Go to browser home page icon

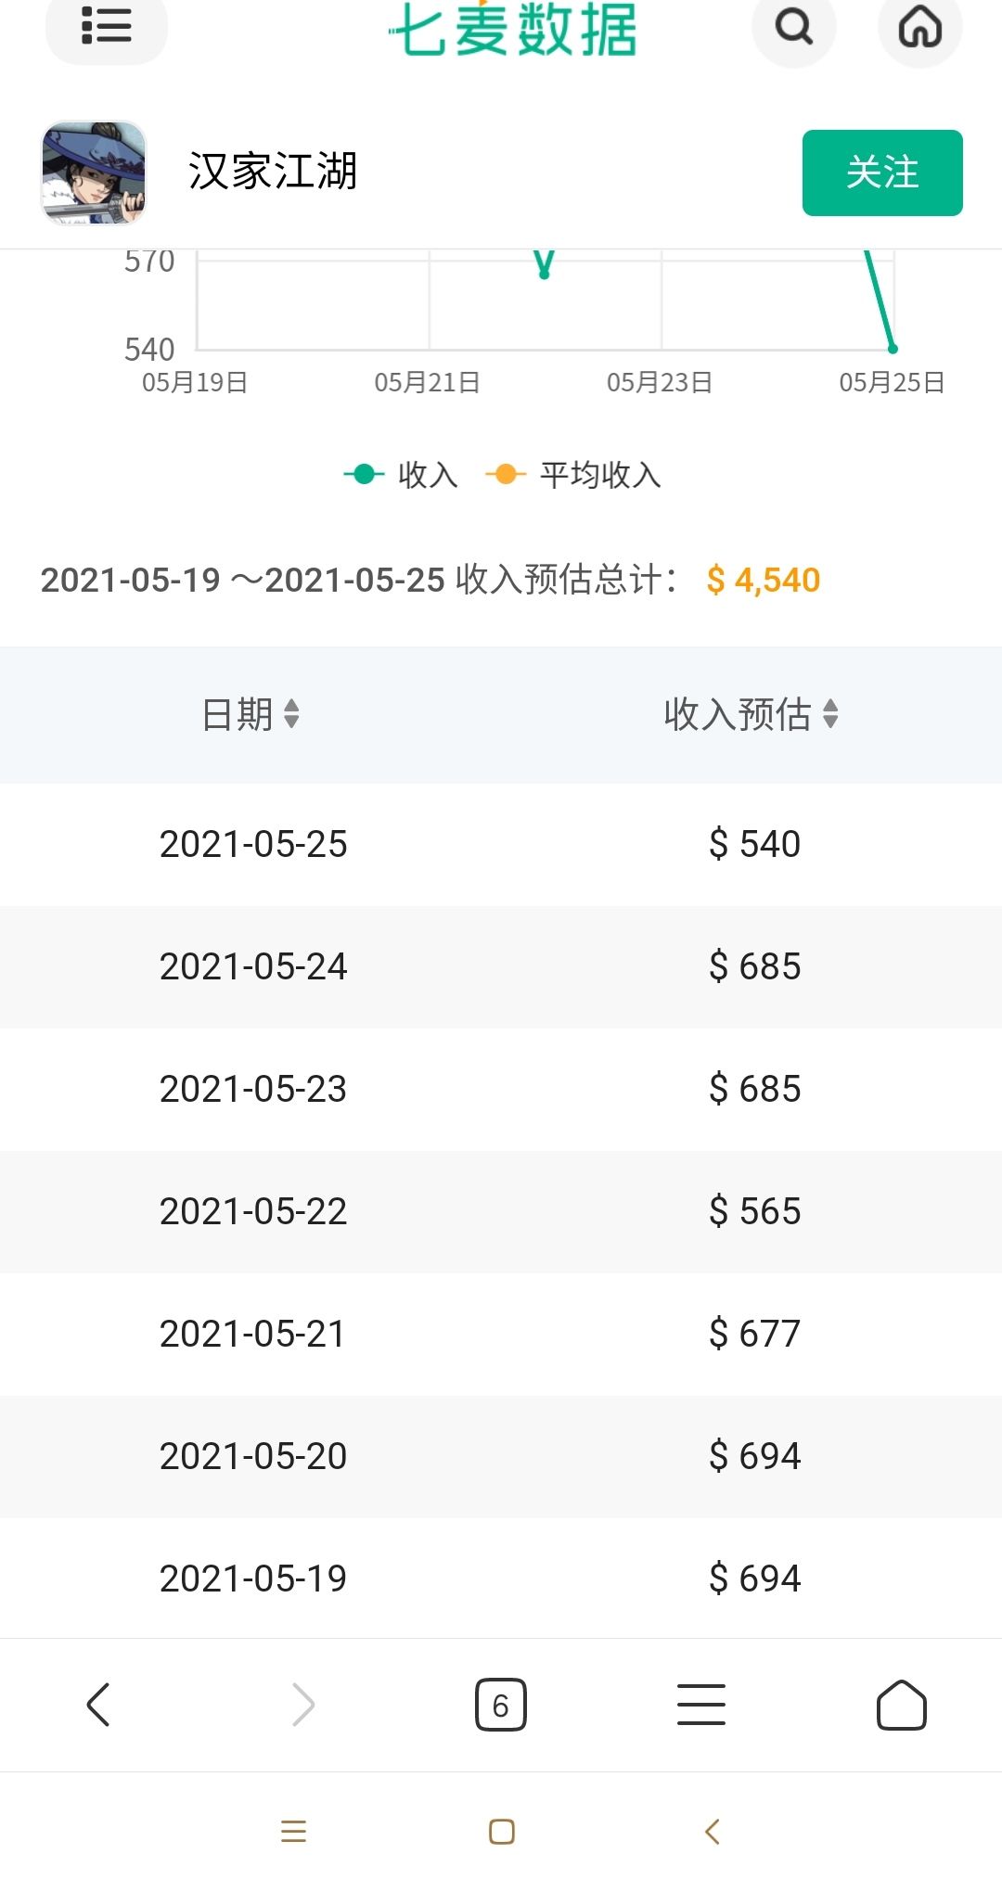pyautogui.click(x=902, y=1705)
